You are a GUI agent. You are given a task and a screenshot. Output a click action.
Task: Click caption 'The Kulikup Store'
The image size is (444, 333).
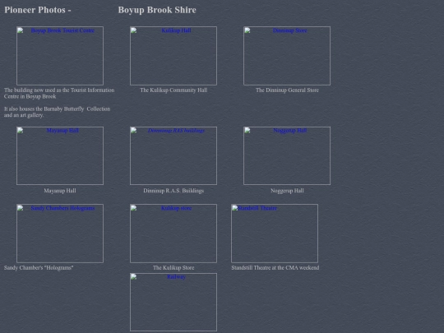click(173, 267)
